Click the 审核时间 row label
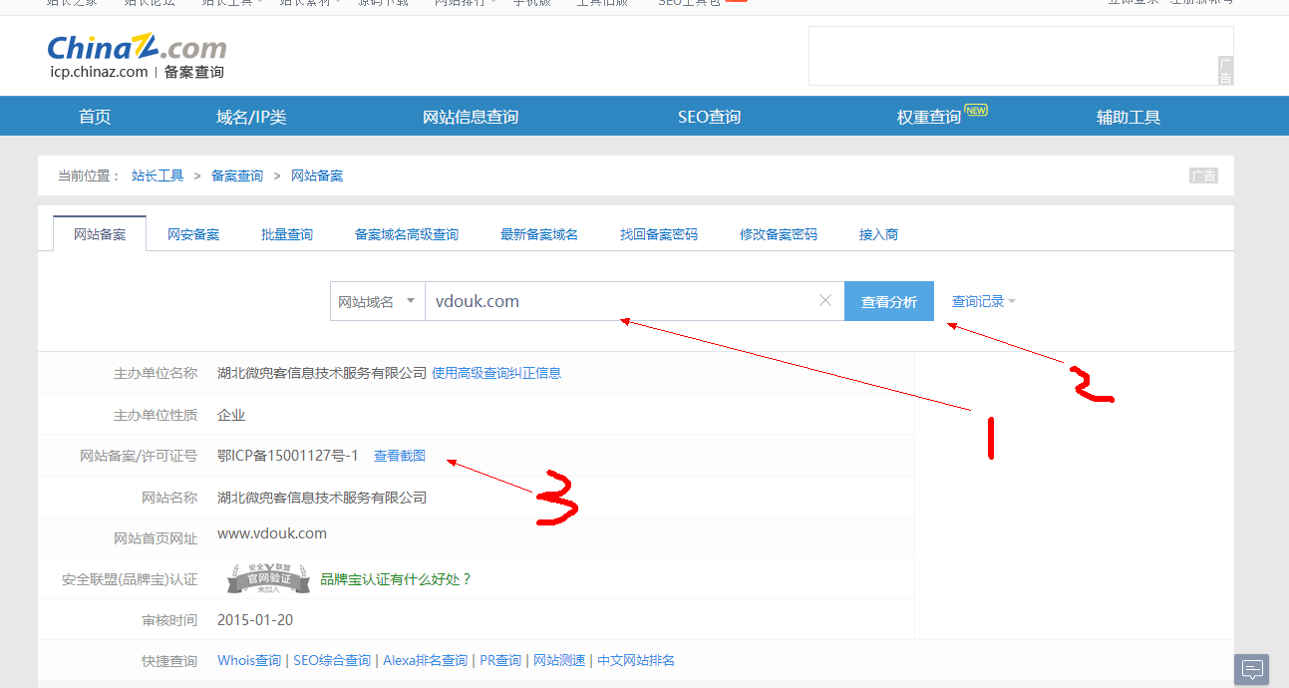Viewport: 1289px width, 688px height. pyautogui.click(x=169, y=620)
